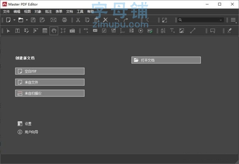Click the delete X icon
Viewport: 239px width, 164px height.
pos(106,20)
